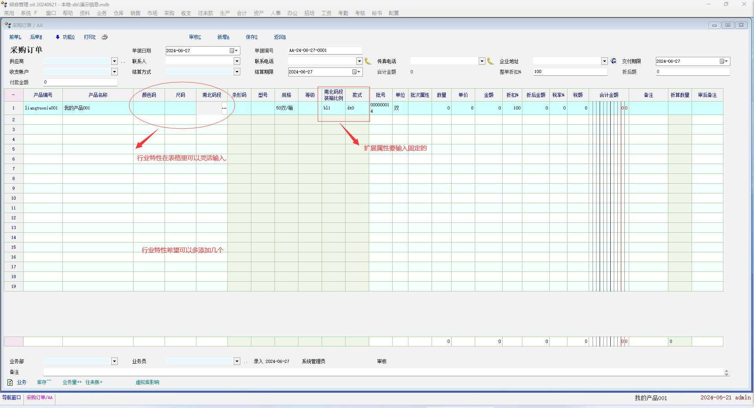The image size is (754, 408).
Task: Click the 整单折扣% input field
Action: tap(570, 72)
